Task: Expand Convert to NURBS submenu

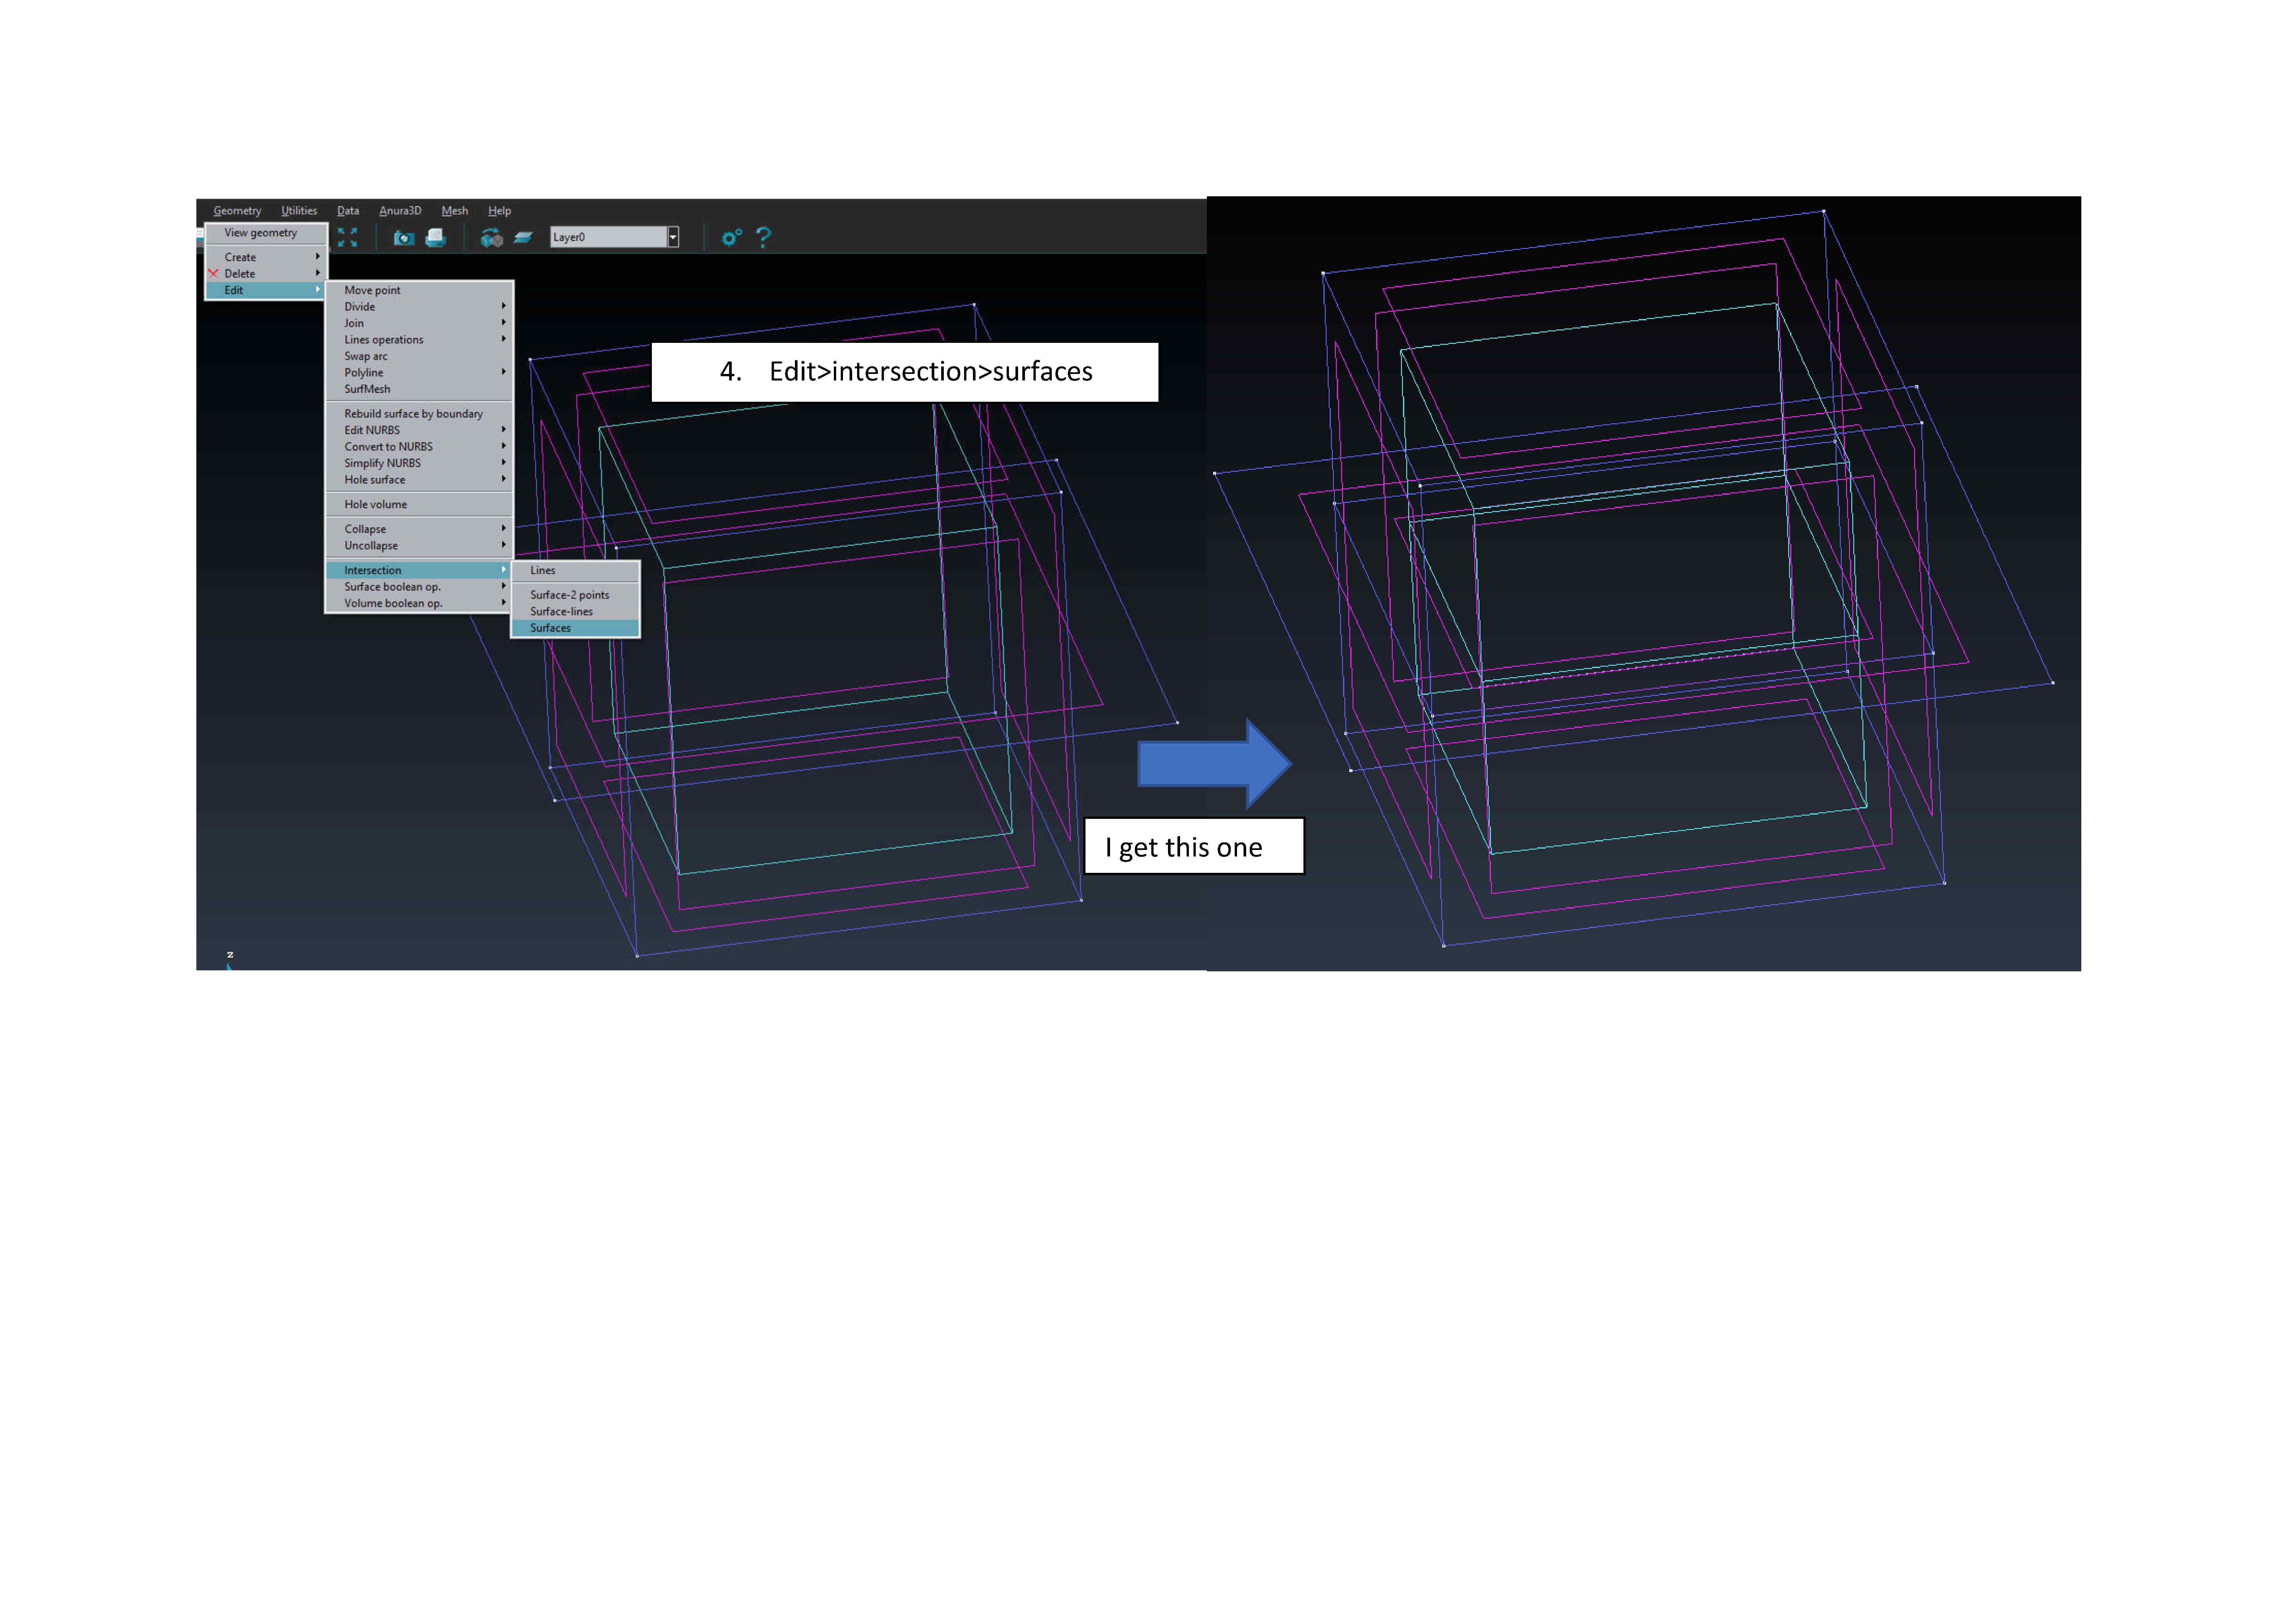Action: coord(419,447)
